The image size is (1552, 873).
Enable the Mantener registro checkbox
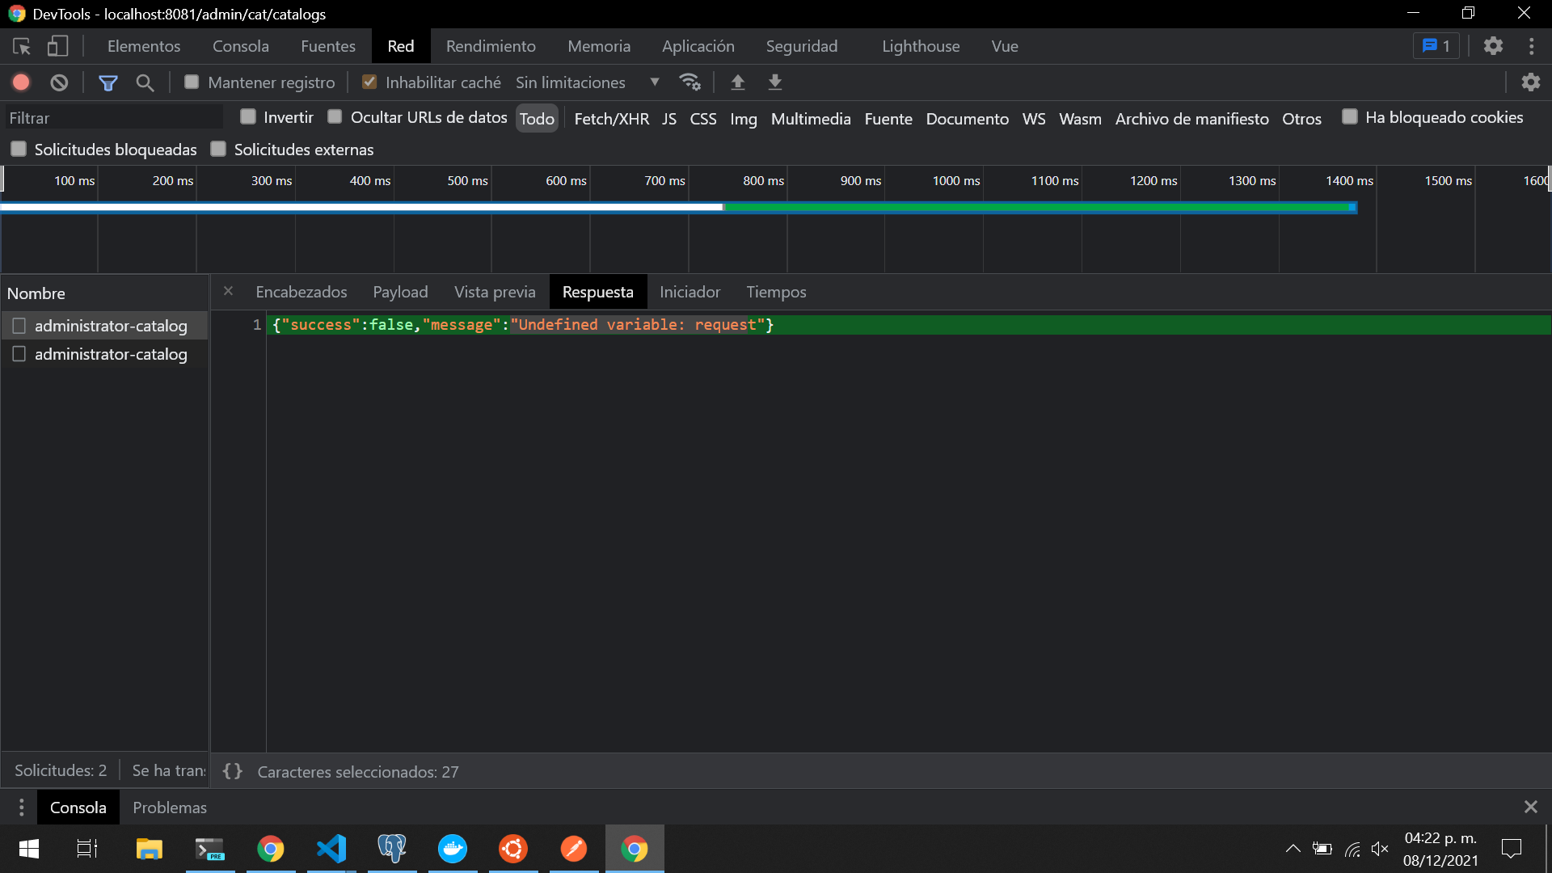point(192,82)
